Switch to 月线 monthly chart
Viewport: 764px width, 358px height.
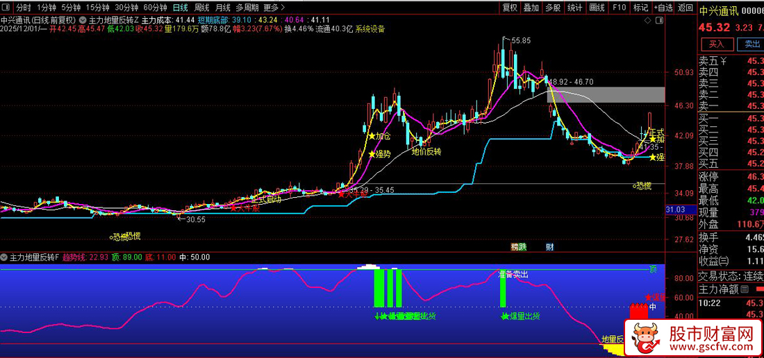(223, 8)
